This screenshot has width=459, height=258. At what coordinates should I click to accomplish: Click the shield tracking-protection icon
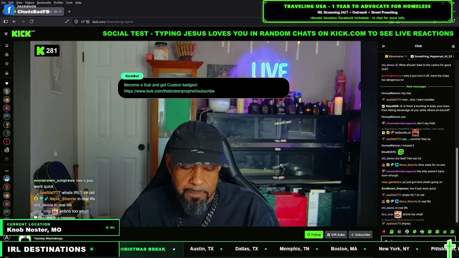pyautogui.click(x=76, y=21)
